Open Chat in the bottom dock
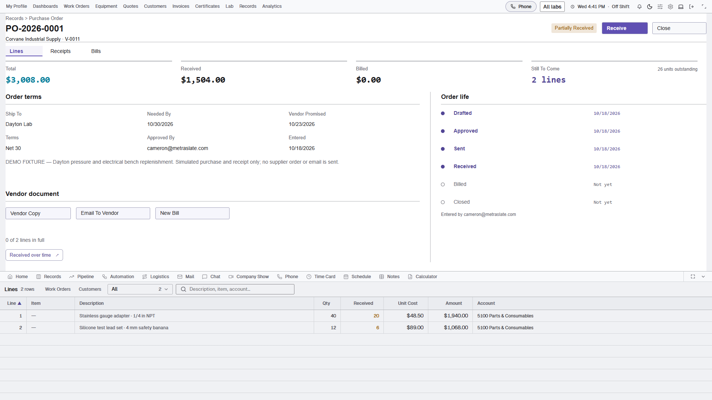Viewport: 712px width, 400px height. point(211,277)
